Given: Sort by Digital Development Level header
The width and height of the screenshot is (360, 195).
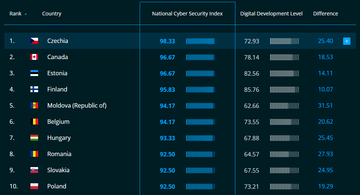Looking at the screenshot, I should (271, 14).
